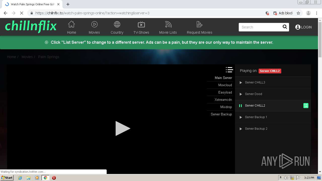
Task: Switch to Chrome in taskbar
Action: (x=46, y=178)
